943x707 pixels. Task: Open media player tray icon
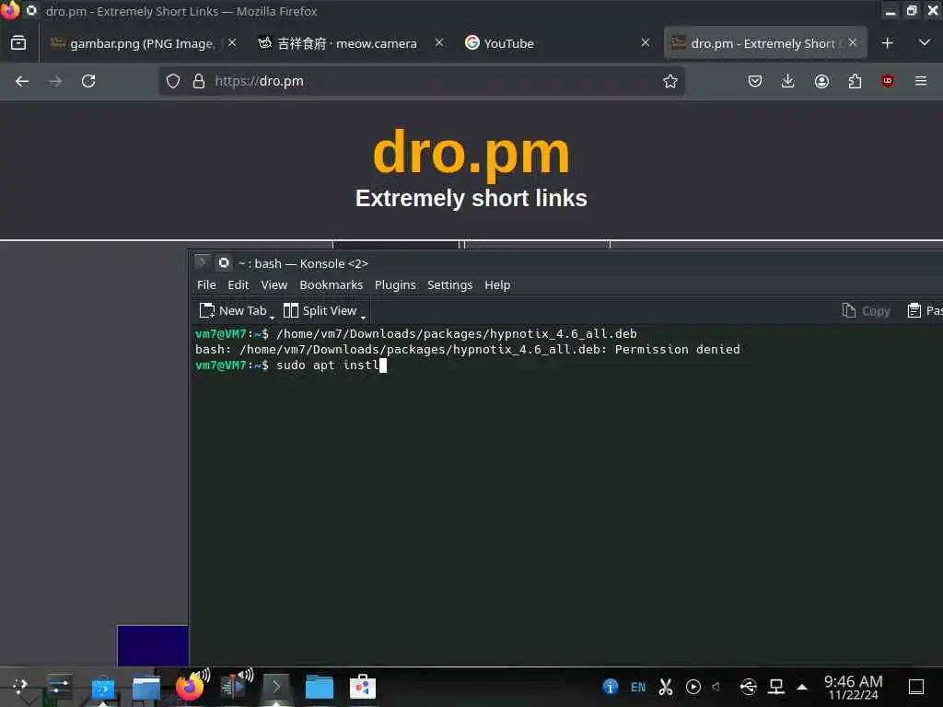(693, 687)
